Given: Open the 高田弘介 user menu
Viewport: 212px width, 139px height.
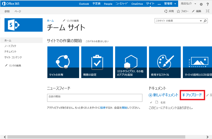Looking at the screenshot, I should coord(188,4).
